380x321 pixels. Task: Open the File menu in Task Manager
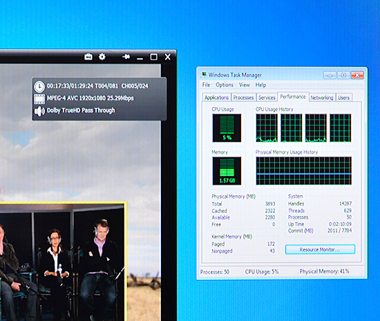pos(206,85)
